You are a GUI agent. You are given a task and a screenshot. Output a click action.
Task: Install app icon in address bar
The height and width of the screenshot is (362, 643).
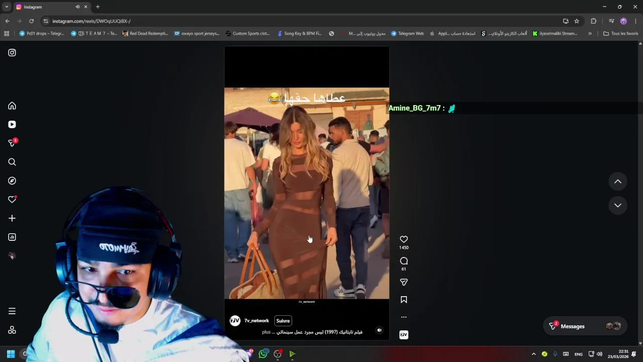click(x=566, y=21)
